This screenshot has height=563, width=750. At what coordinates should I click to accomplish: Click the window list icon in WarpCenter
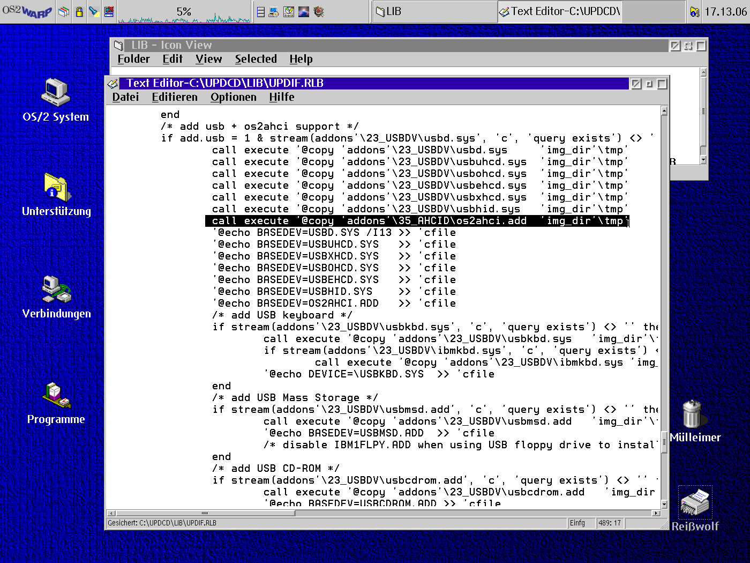point(64,11)
